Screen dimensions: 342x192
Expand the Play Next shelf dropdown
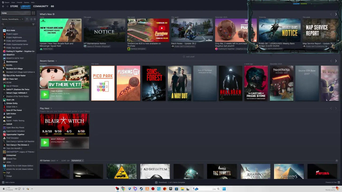pyautogui.click(x=51, y=108)
